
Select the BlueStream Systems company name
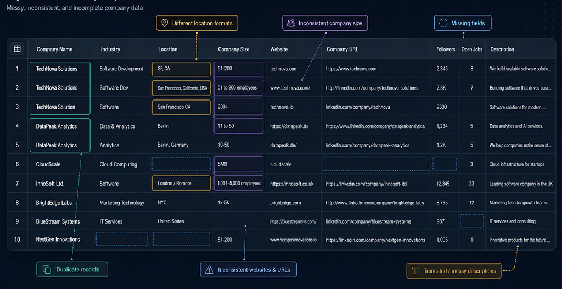pyautogui.click(x=58, y=221)
